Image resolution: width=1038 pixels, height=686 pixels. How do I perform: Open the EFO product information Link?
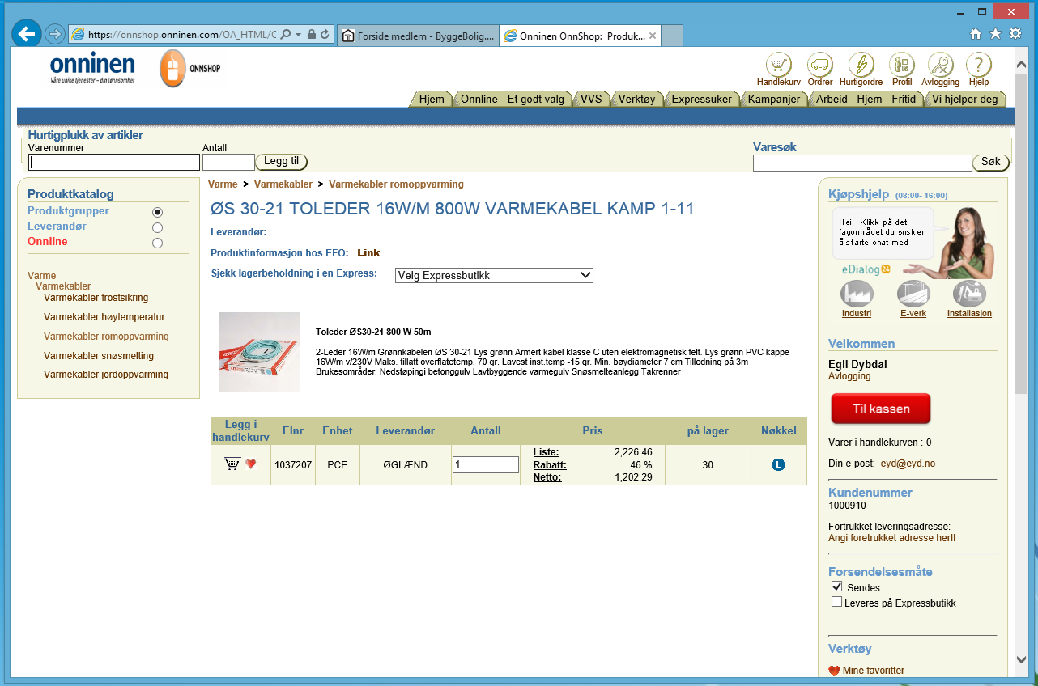(x=368, y=253)
